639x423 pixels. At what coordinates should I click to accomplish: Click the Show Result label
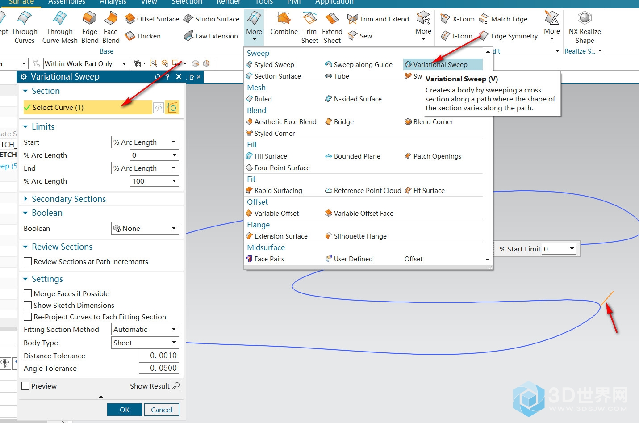click(x=150, y=386)
